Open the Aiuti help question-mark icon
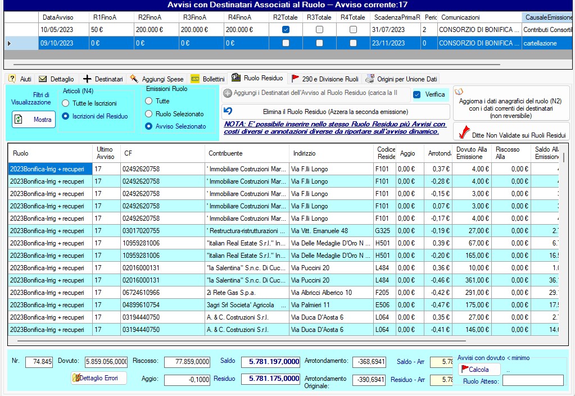575x396 pixels. pyautogui.click(x=12, y=79)
